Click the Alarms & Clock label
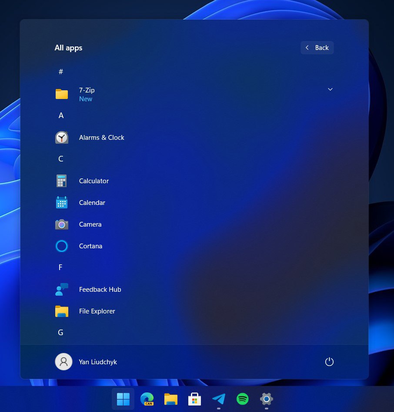Viewport: 394px width, 412px height. [x=102, y=138]
